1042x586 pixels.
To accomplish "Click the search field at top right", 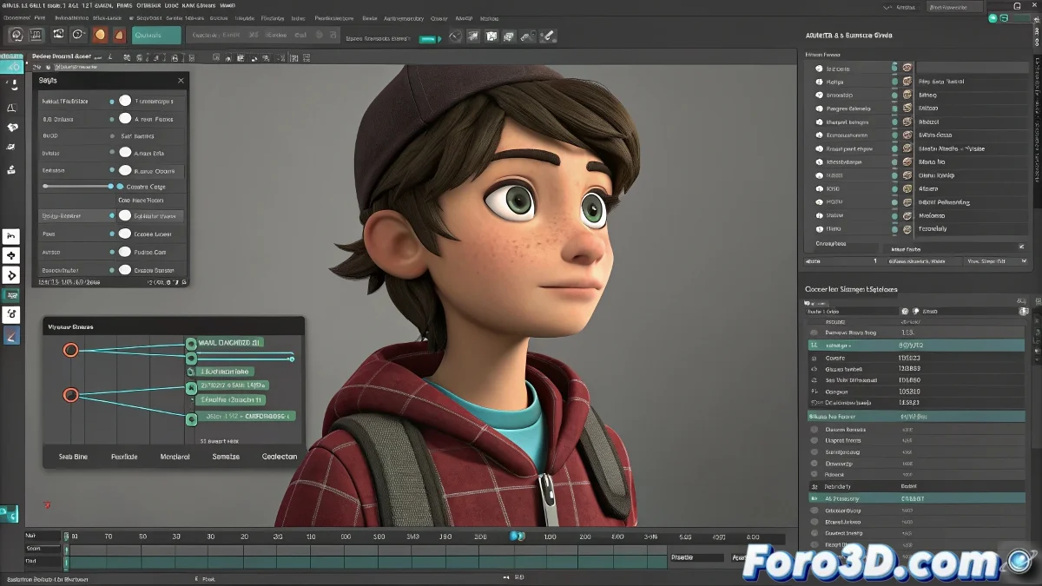I will click(954, 7).
